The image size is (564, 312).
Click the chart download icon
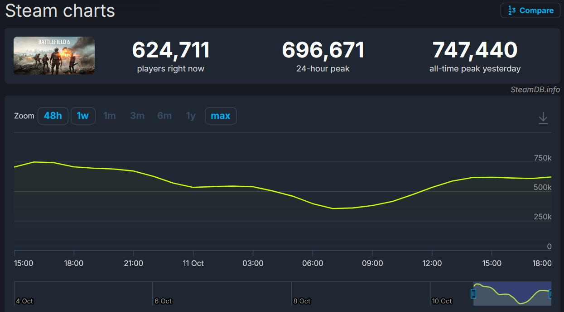click(x=543, y=118)
